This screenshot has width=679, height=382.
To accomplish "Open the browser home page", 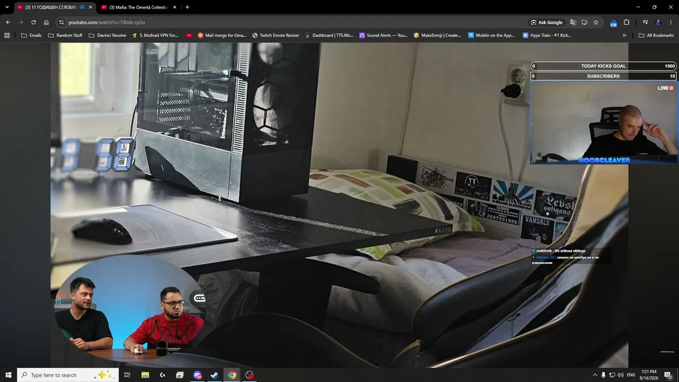I will [x=46, y=22].
